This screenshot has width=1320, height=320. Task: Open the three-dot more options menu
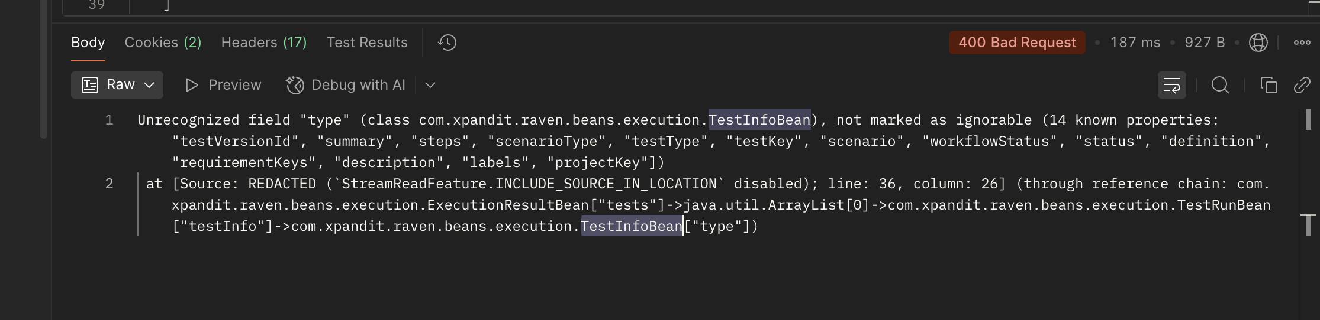click(x=1302, y=43)
